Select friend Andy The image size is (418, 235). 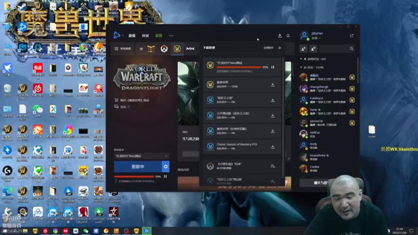click(x=327, y=146)
